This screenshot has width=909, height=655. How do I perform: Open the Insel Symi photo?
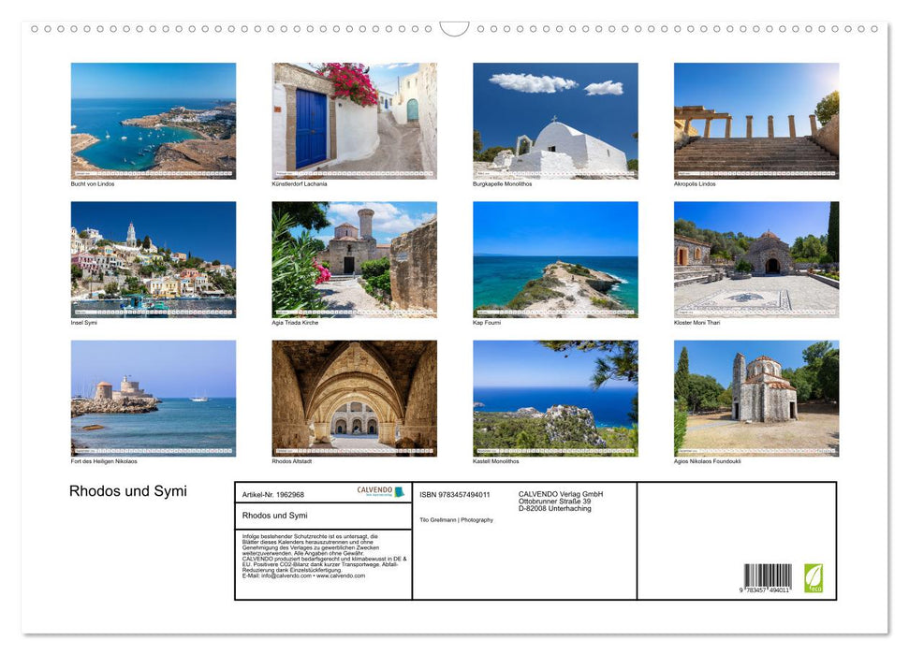(153, 258)
